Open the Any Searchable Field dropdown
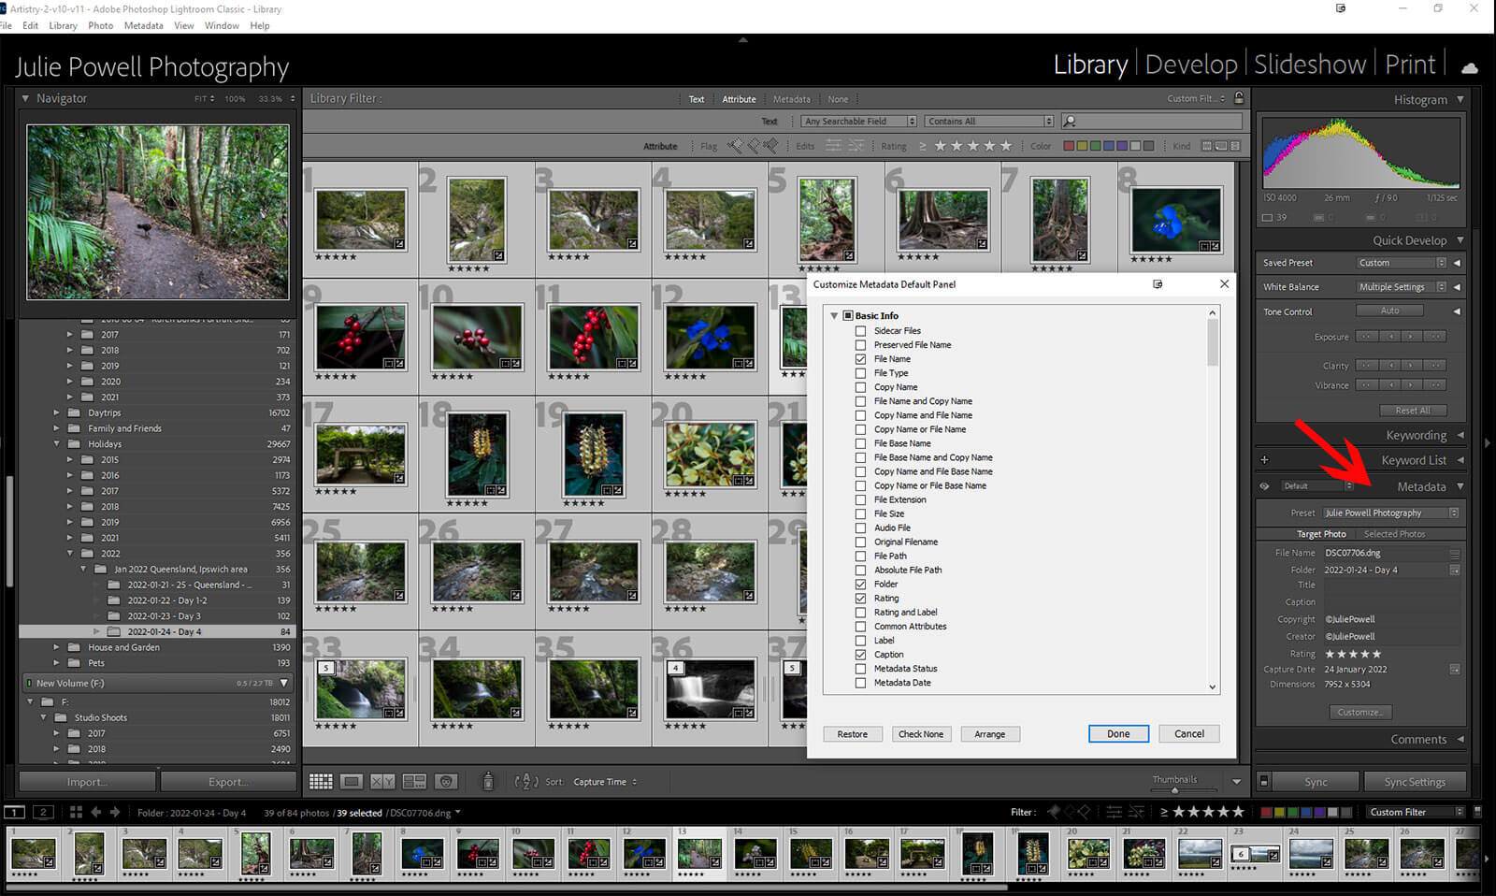This screenshot has width=1496, height=896. 859,122
